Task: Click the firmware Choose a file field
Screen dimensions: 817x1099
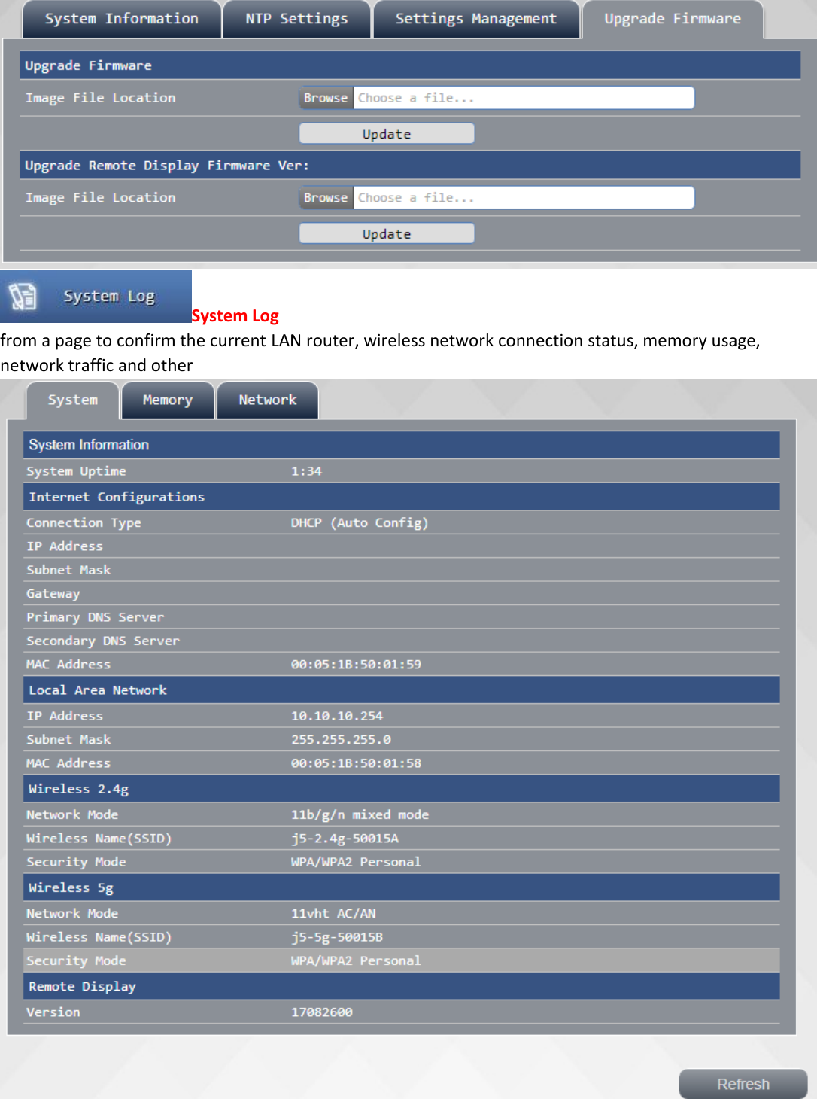Action: coord(524,97)
